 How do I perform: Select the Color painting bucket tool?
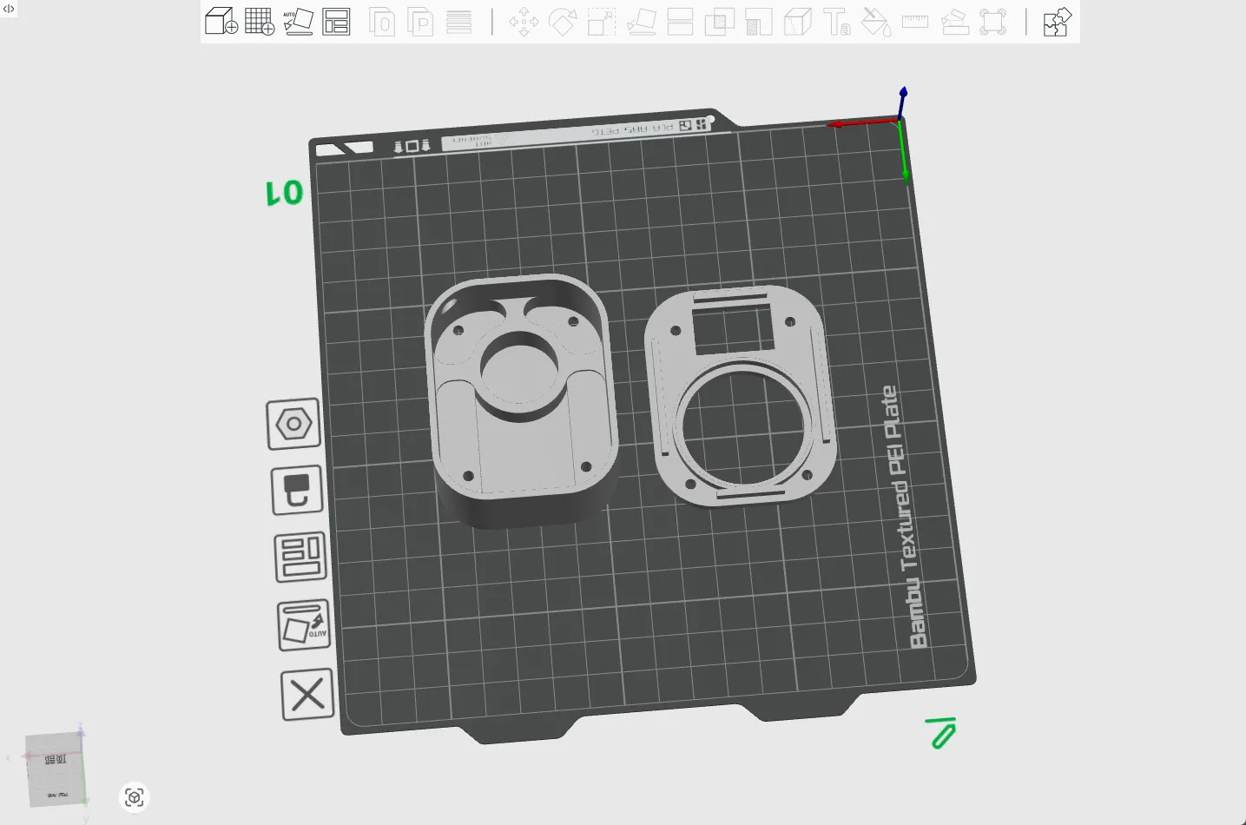point(875,22)
